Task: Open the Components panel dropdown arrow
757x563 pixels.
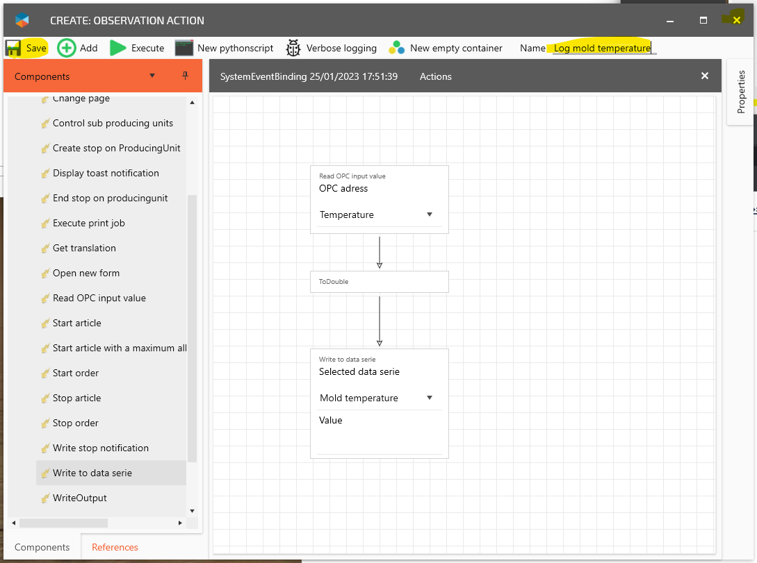Action: (152, 76)
